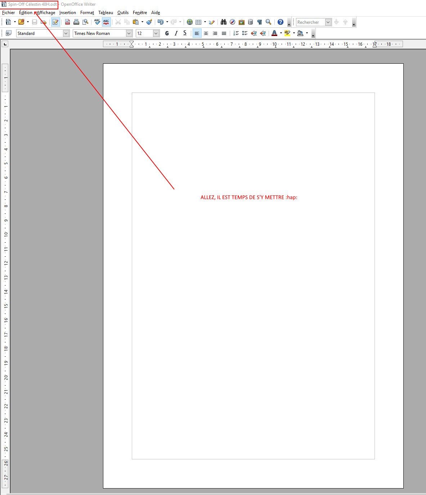Expand the Background Color dropdown arrow
The image size is (426, 495).
pos(307,33)
